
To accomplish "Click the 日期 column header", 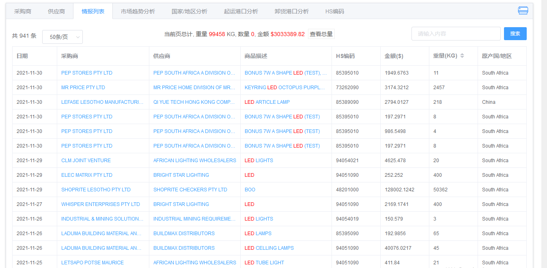I will [22, 56].
